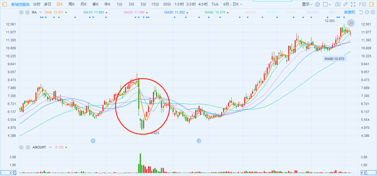Screen dimensions: 377x176
Task: Click the E event marker
Action: point(199,141)
